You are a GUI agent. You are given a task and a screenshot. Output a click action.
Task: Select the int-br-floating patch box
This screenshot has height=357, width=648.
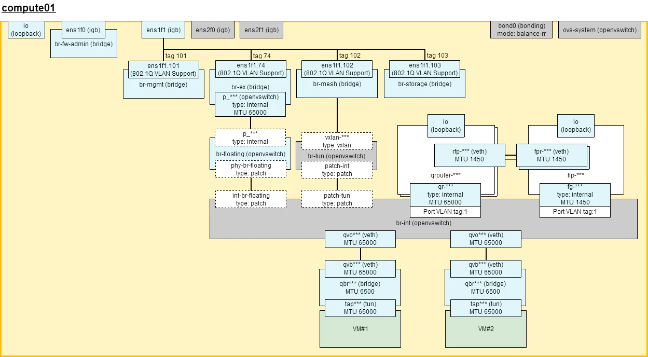coord(251,199)
